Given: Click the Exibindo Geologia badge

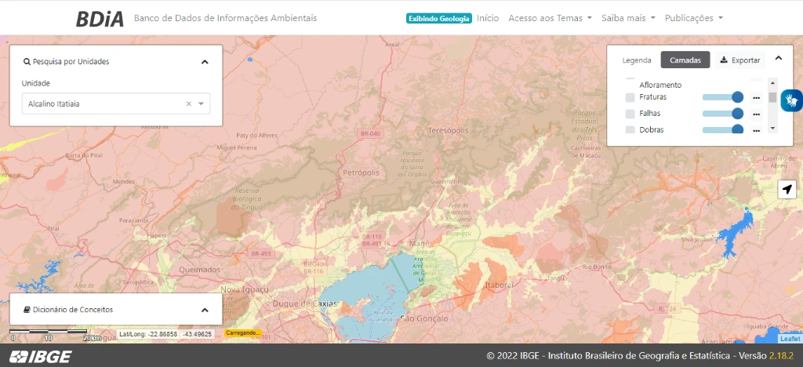Looking at the screenshot, I should coord(439,18).
